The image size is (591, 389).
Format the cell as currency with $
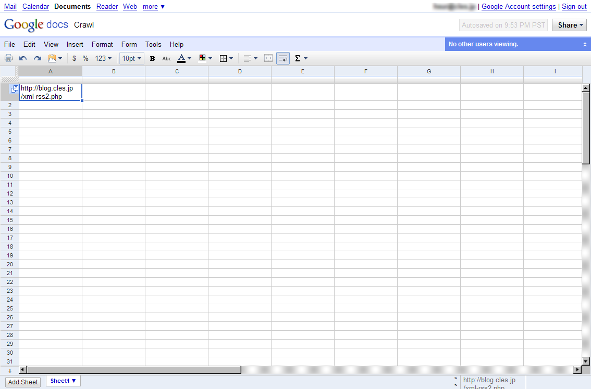(x=74, y=58)
